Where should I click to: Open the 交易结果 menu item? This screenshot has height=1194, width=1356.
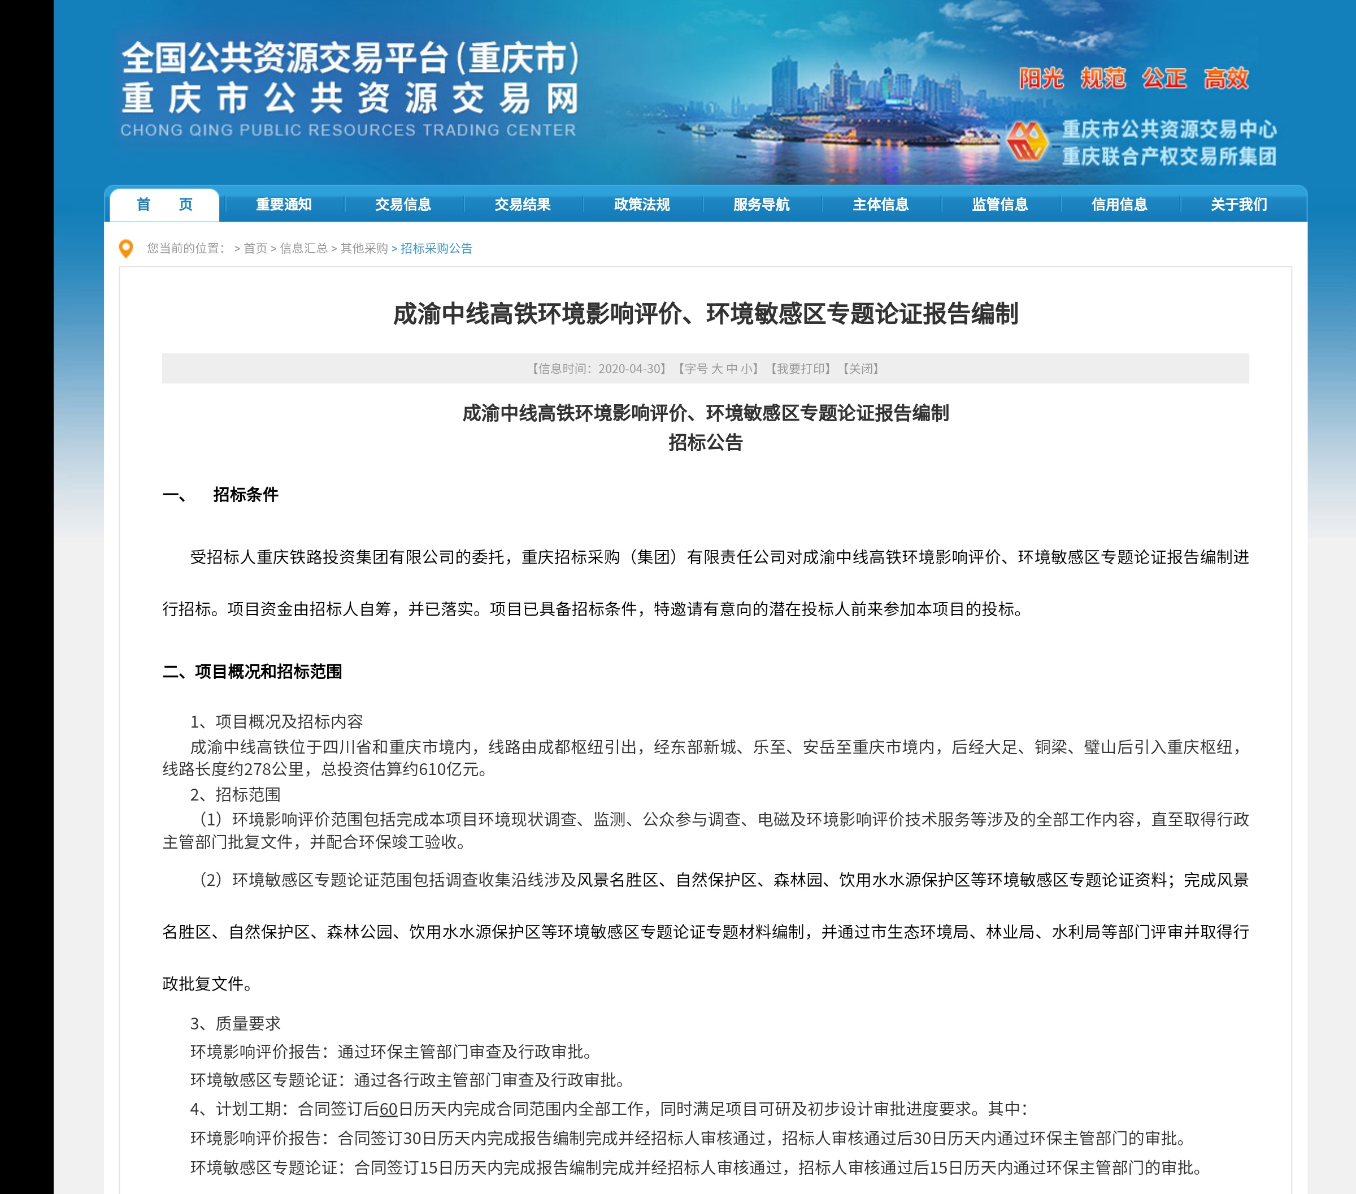point(523,205)
